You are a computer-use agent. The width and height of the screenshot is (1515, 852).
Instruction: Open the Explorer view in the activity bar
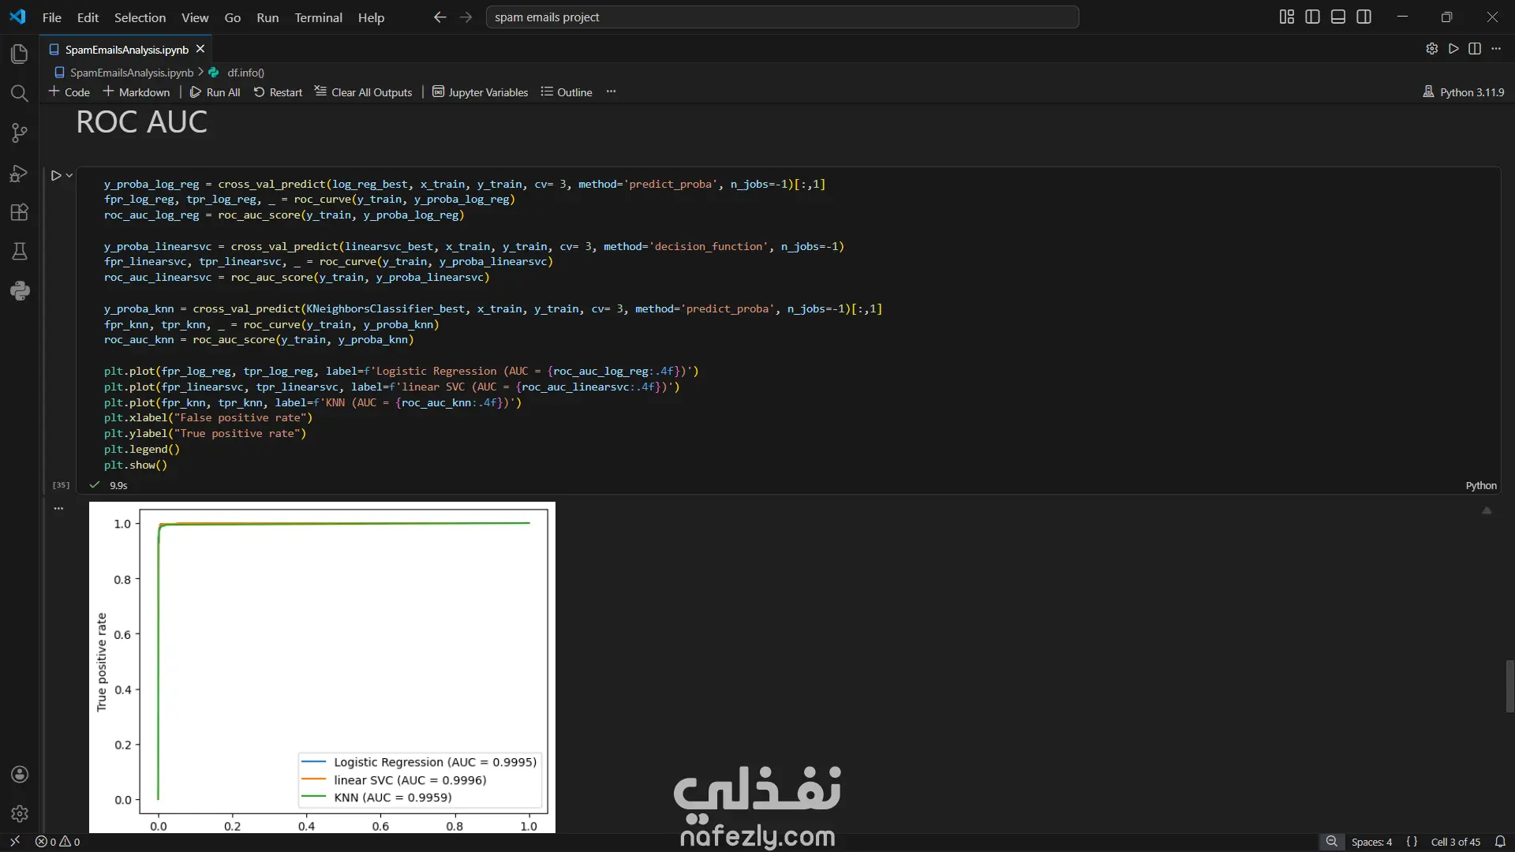20,54
